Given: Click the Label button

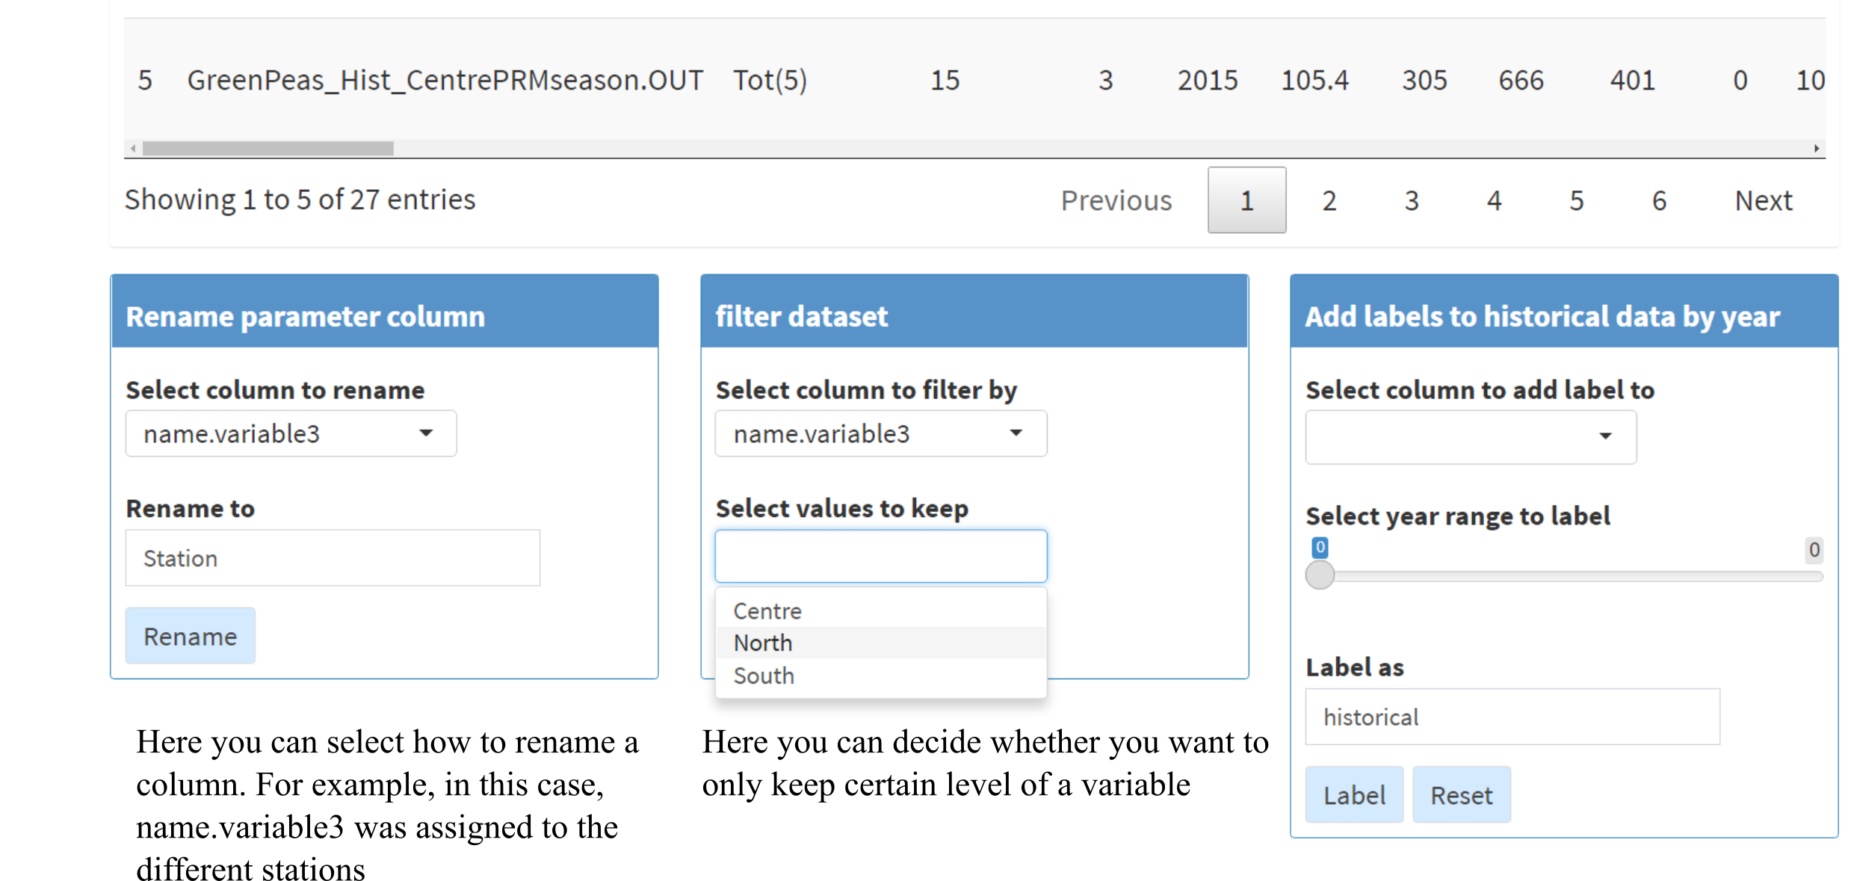Looking at the screenshot, I should [x=1353, y=794].
